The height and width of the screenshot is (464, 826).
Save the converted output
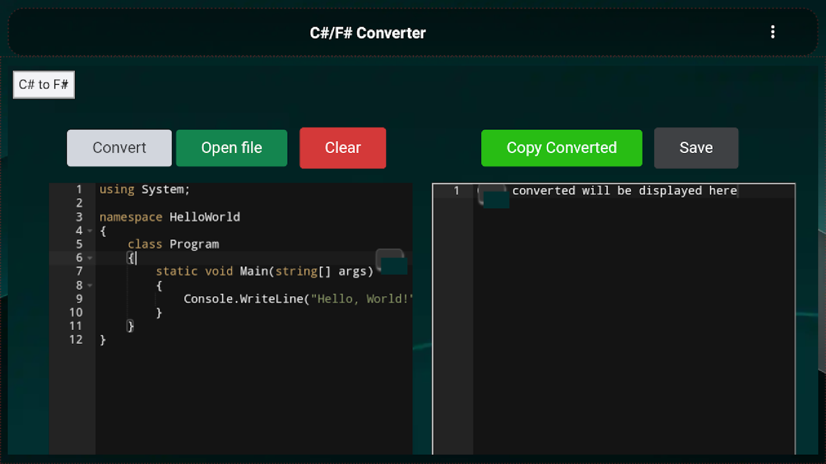(x=696, y=148)
